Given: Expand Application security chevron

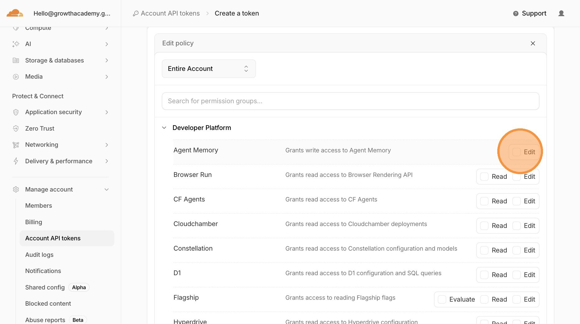Looking at the screenshot, I should pyautogui.click(x=107, y=112).
